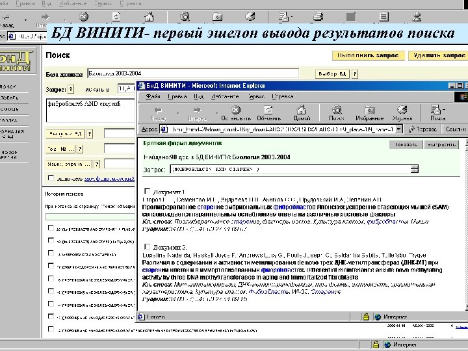This screenshot has width=468, height=351.
Task: Click the Язык, страна ... button
Action: pos(69,164)
